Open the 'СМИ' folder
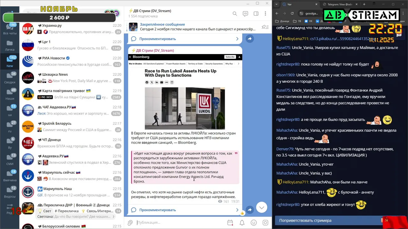Viewport: 408px width, 229px height. pos(10,160)
